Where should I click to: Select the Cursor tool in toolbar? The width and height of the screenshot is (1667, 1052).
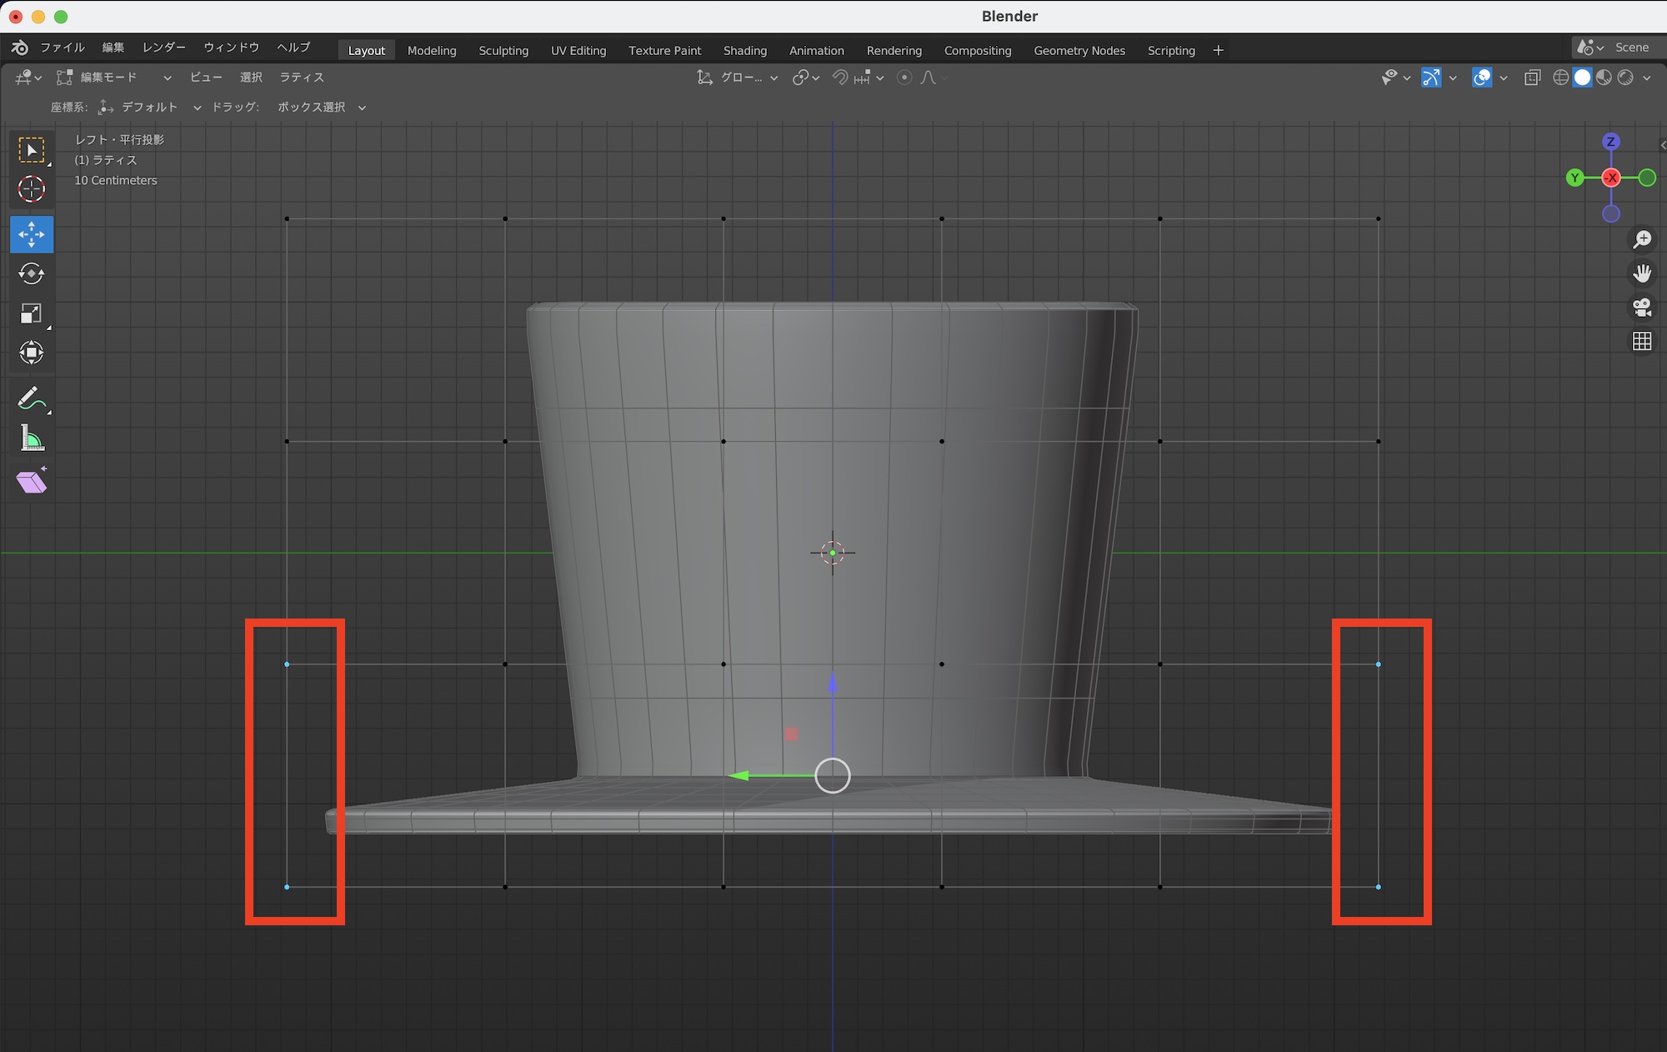coord(32,190)
